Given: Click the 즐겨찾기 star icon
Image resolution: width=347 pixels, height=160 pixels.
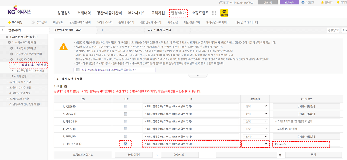Looking at the screenshot, I should 322,2.
